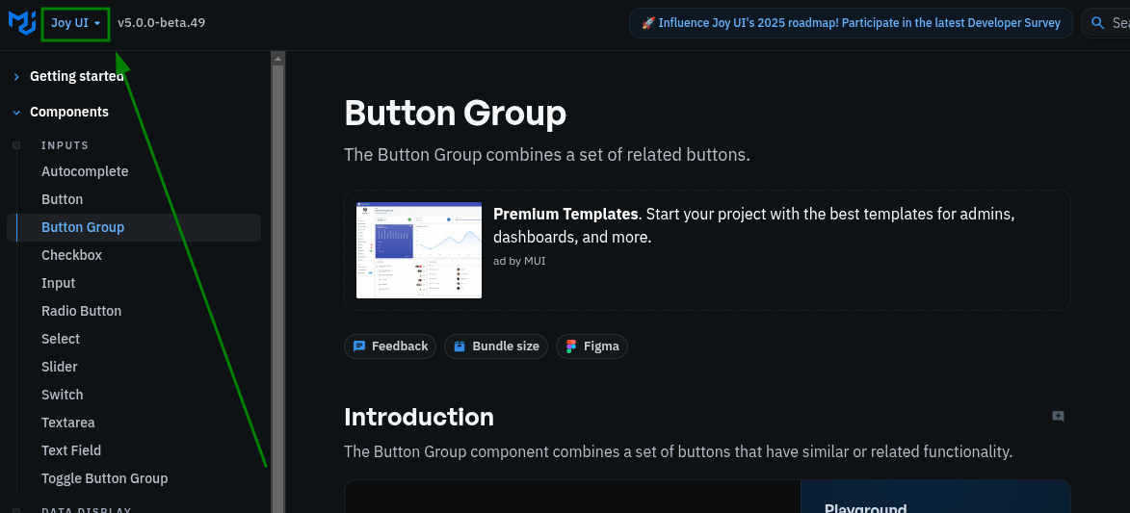Image resolution: width=1130 pixels, height=513 pixels.
Task: Click the Introduction section comment icon
Action: 1058,417
